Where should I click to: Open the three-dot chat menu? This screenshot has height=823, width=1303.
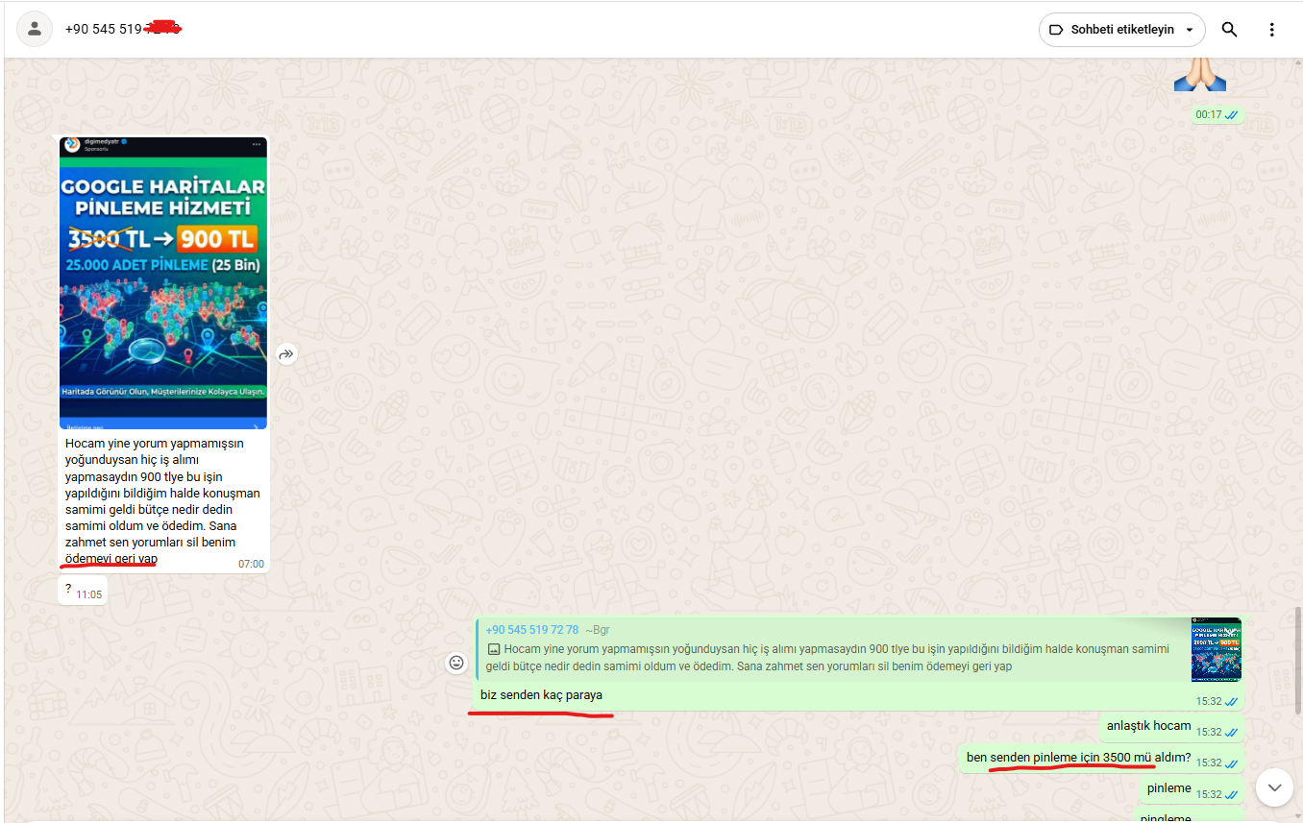click(1272, 30)
